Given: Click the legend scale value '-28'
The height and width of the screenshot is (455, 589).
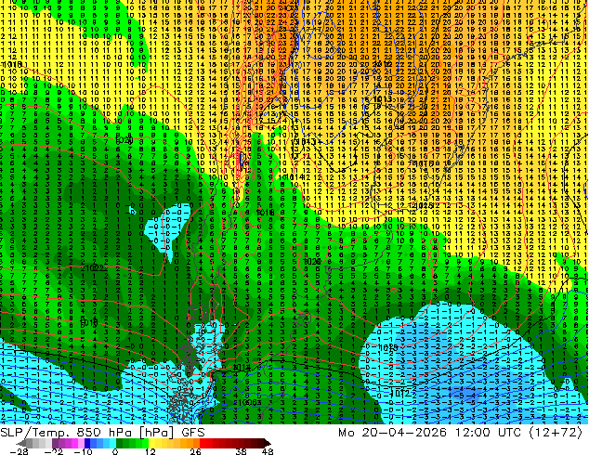Looking at the screenshot, I should [20, 451].
